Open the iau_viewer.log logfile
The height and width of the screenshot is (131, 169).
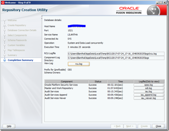point(149,98)
